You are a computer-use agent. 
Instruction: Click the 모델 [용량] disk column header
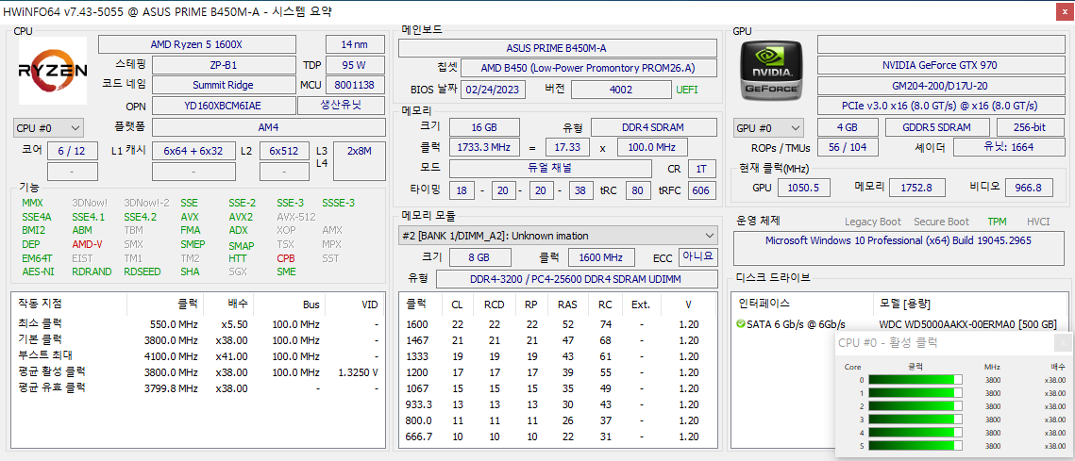pyautogui.click(x=905, y=304)
